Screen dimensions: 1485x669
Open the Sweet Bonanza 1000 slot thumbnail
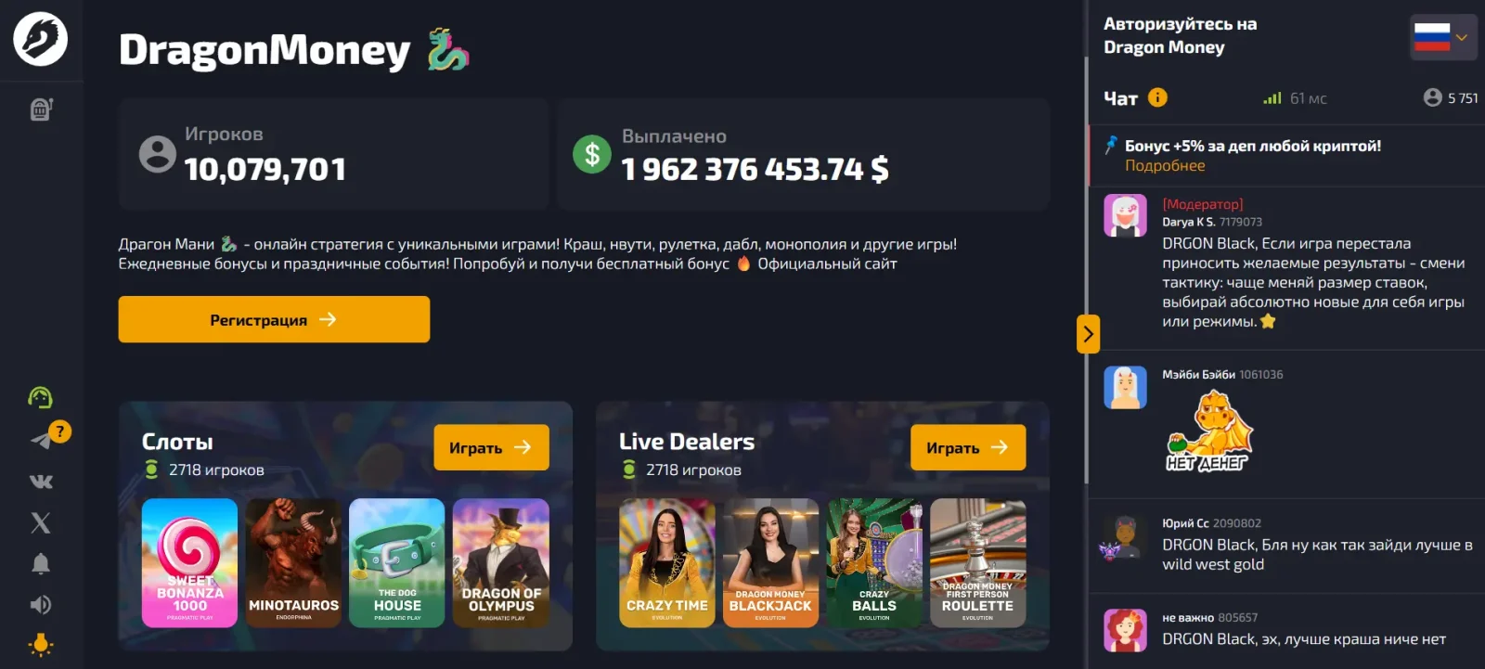(189, 563)
